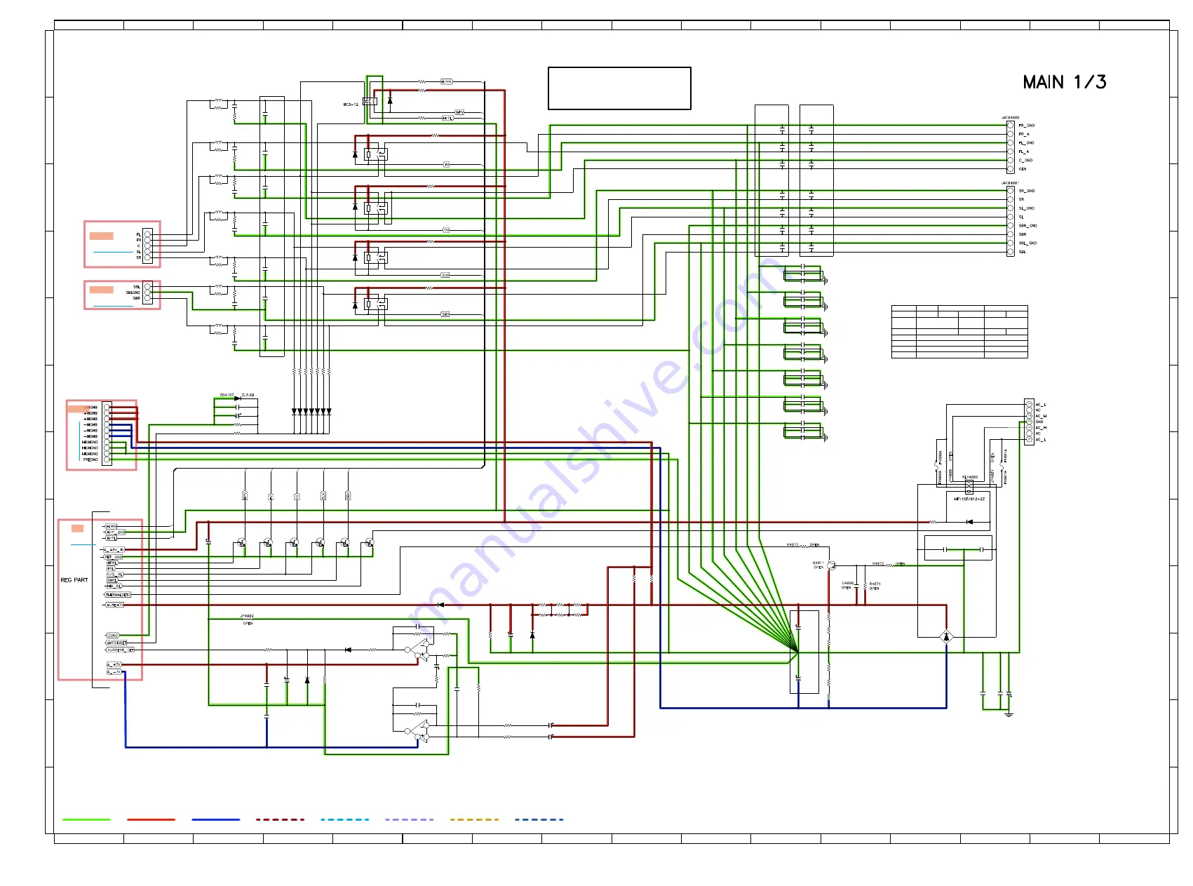
Task: Click the bridge rectifier diode symbol
Action: 947,637
